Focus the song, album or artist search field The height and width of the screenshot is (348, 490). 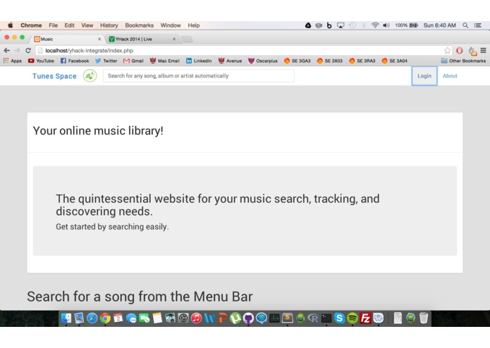click(x=198, y=76)
